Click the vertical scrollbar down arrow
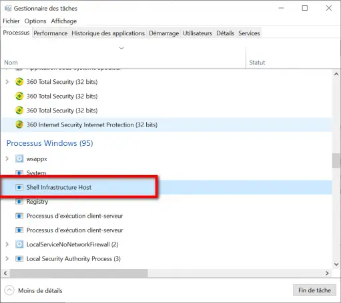This screenshot has width=341, height=303. point(336,264)
